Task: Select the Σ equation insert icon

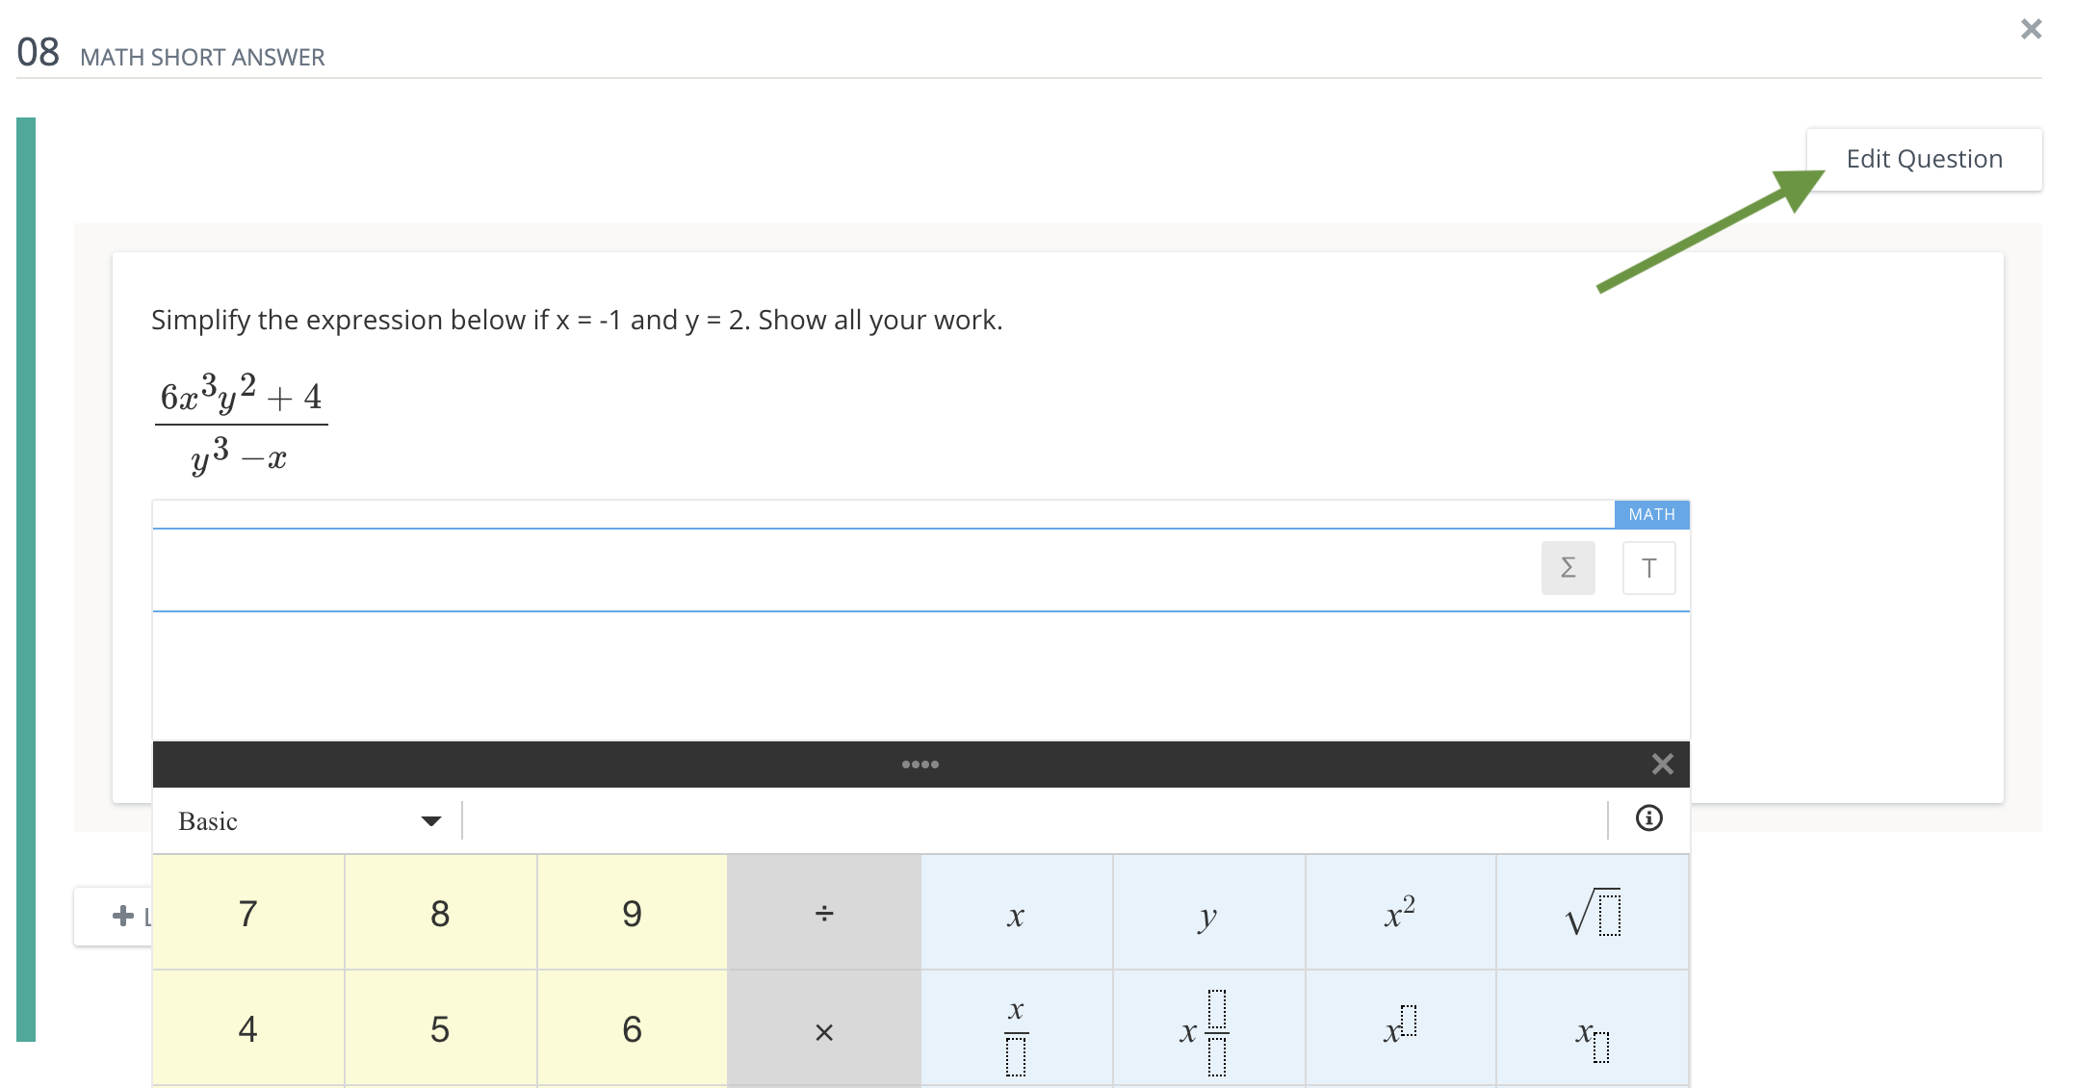Action: point(1568,568)
